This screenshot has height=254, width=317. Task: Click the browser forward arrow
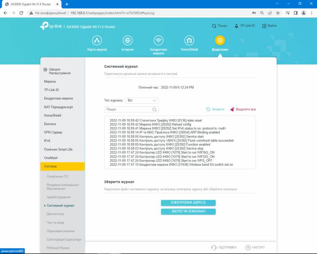coord(14,13)
